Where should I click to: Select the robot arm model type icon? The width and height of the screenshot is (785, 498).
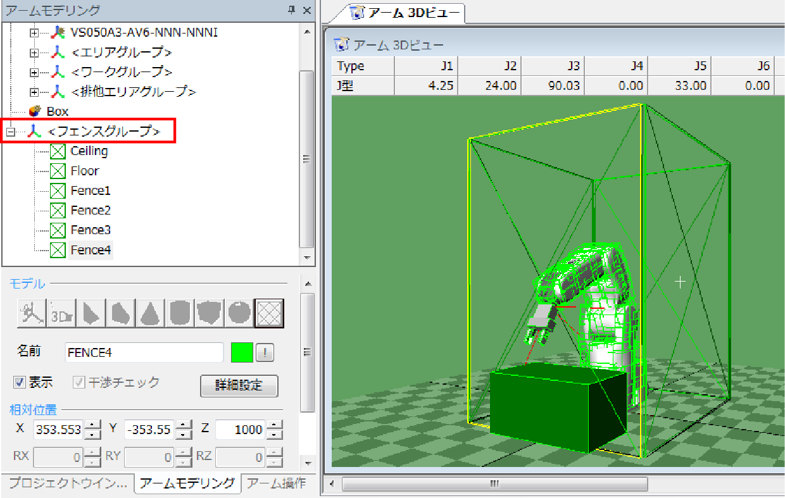[31, 313]
